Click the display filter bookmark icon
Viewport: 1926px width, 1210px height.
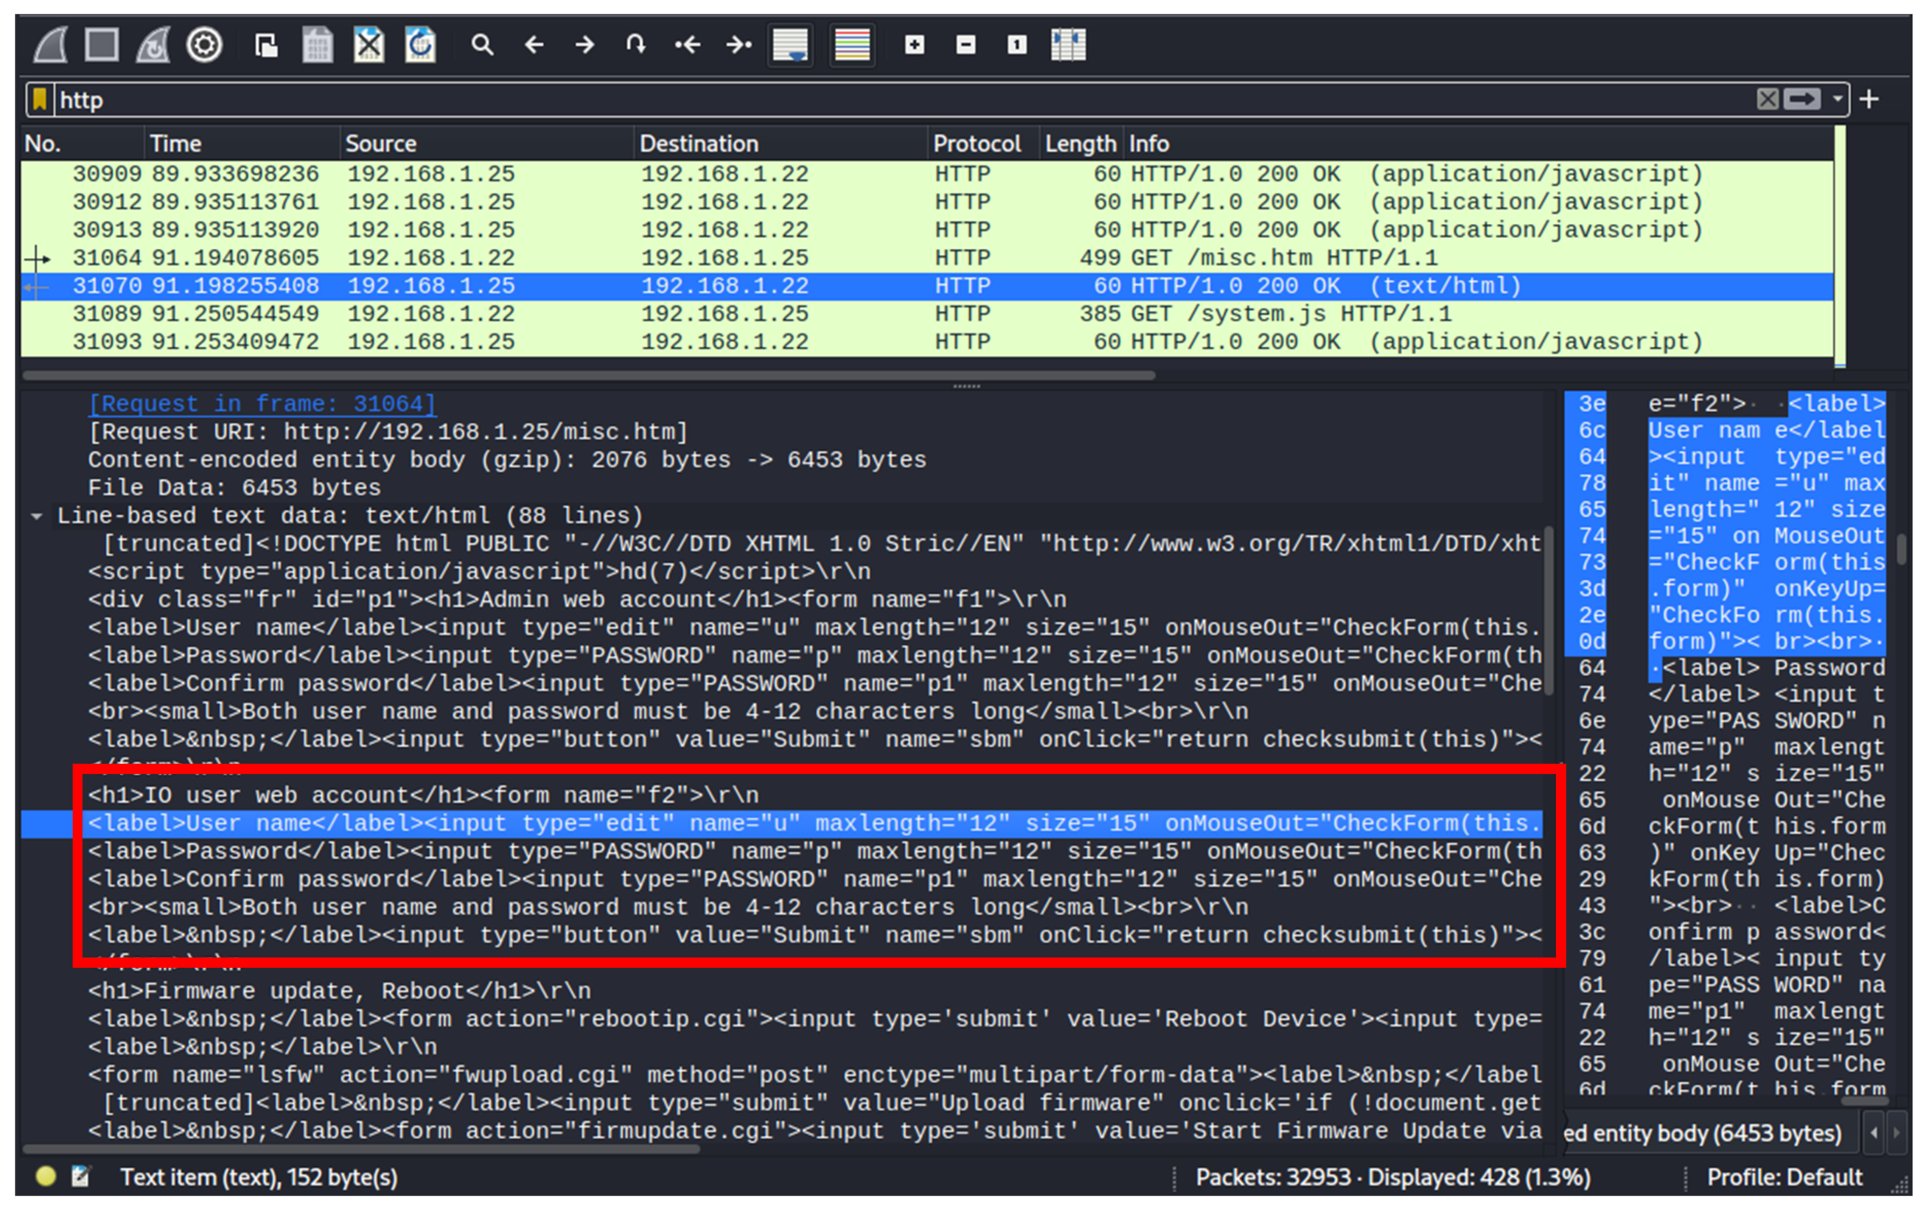coord(39,100)
